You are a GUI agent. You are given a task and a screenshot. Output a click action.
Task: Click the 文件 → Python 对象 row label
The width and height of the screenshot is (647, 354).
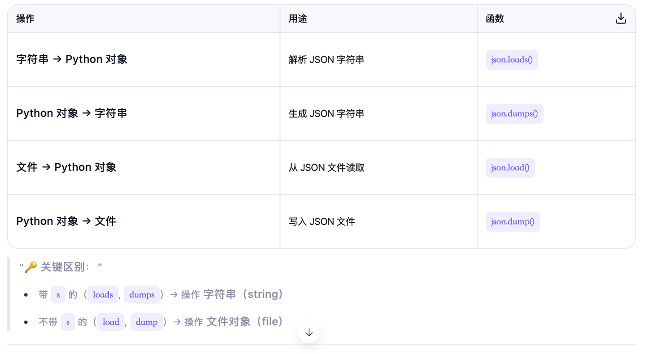(x=66, y=167)
